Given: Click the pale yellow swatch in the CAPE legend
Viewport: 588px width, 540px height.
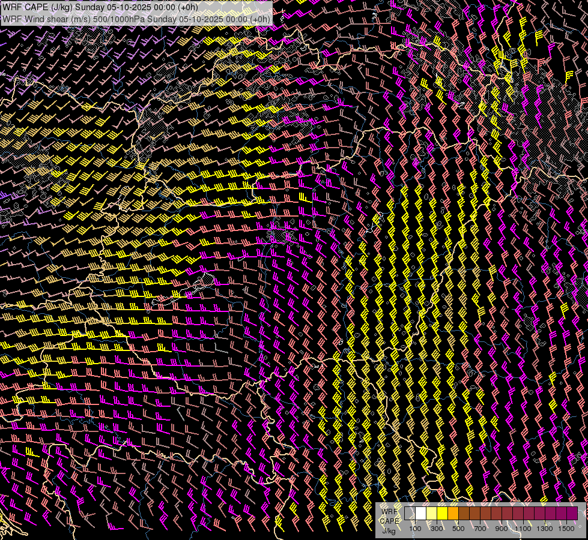Looking at the screenshot, I should coord(432,513).
